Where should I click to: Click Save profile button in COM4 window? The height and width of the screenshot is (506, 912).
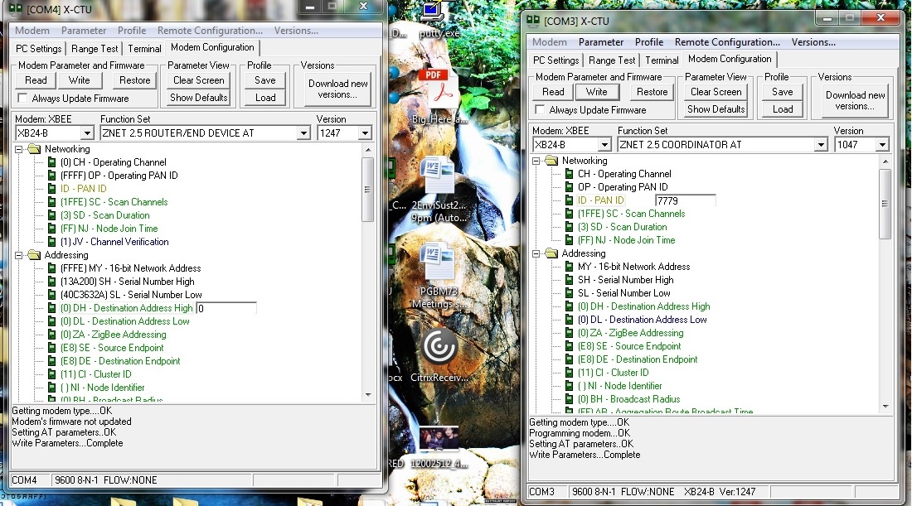click(x=265, y=80)
